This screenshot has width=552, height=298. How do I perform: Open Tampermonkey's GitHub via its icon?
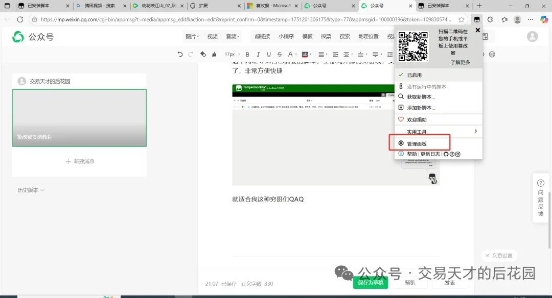446,153
